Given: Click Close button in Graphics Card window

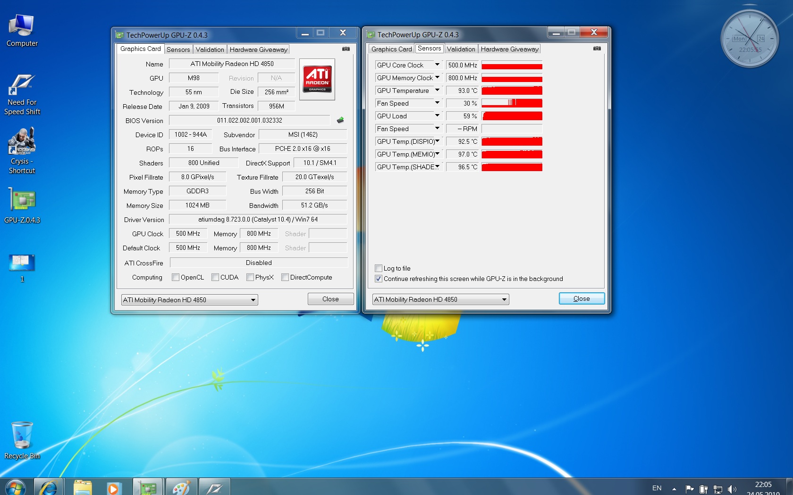Looking at the screenshot, I should 330,299.
